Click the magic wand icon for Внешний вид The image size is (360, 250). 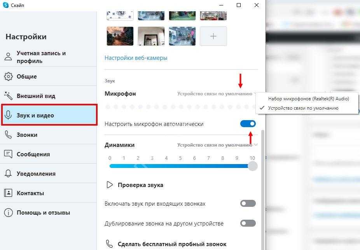8,96
